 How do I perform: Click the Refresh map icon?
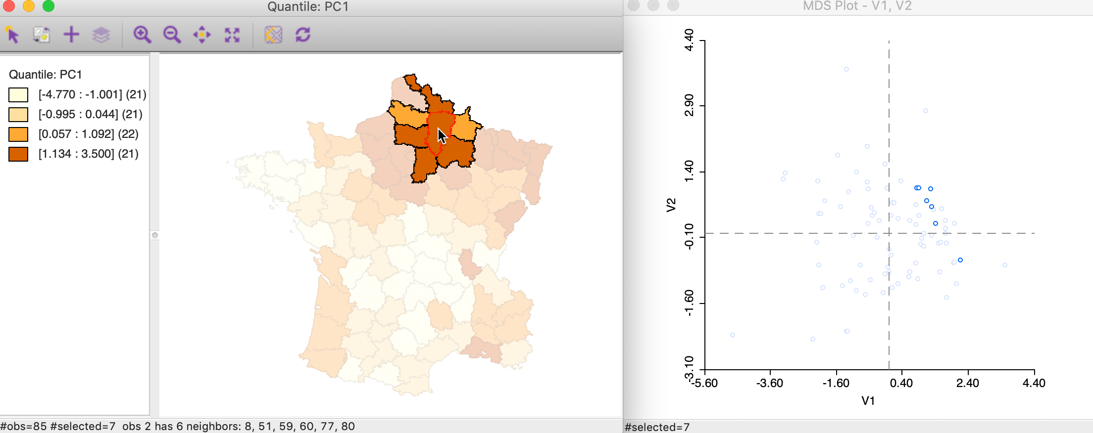303,35
